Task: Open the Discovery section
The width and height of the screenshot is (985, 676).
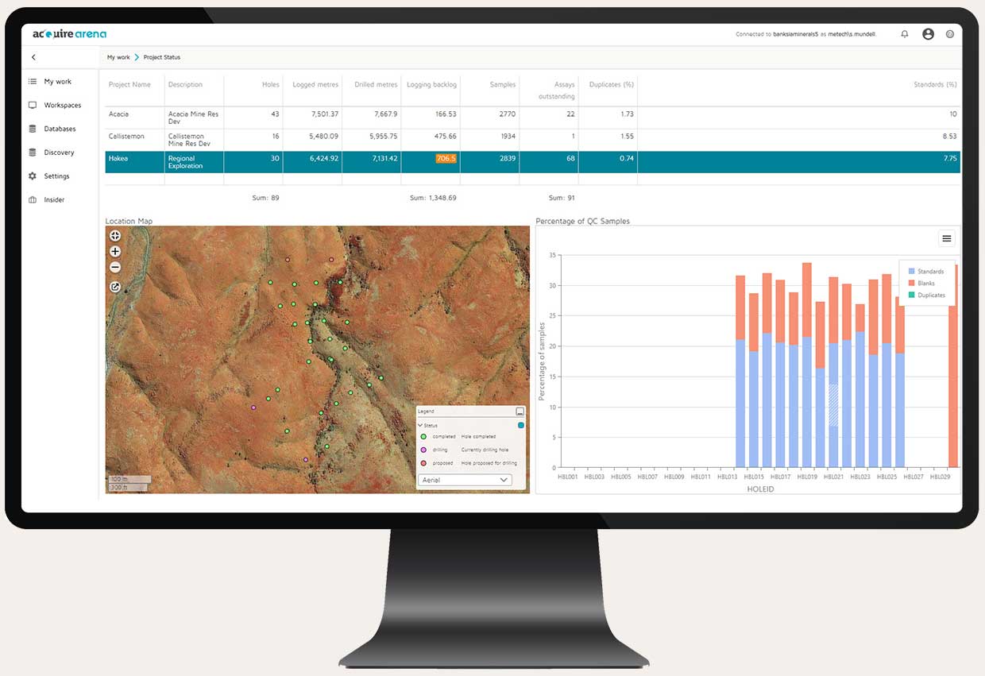Action: point(57,152)
